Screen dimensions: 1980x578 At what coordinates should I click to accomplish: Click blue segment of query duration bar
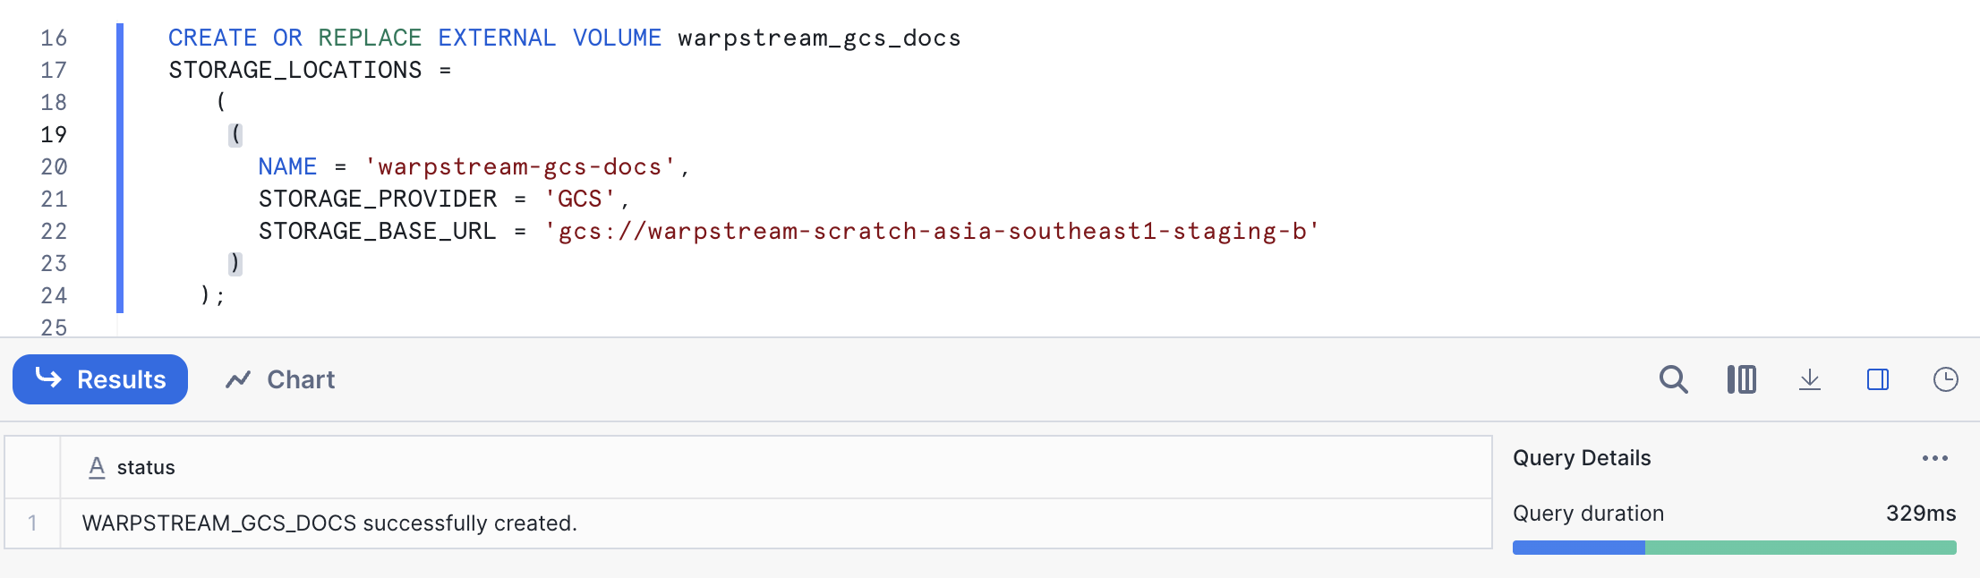(x=1578, y=548)
